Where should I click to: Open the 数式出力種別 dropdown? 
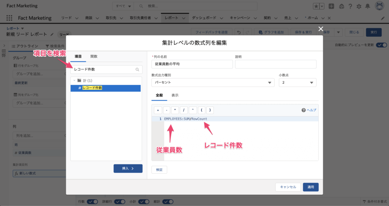click(213, 82)
